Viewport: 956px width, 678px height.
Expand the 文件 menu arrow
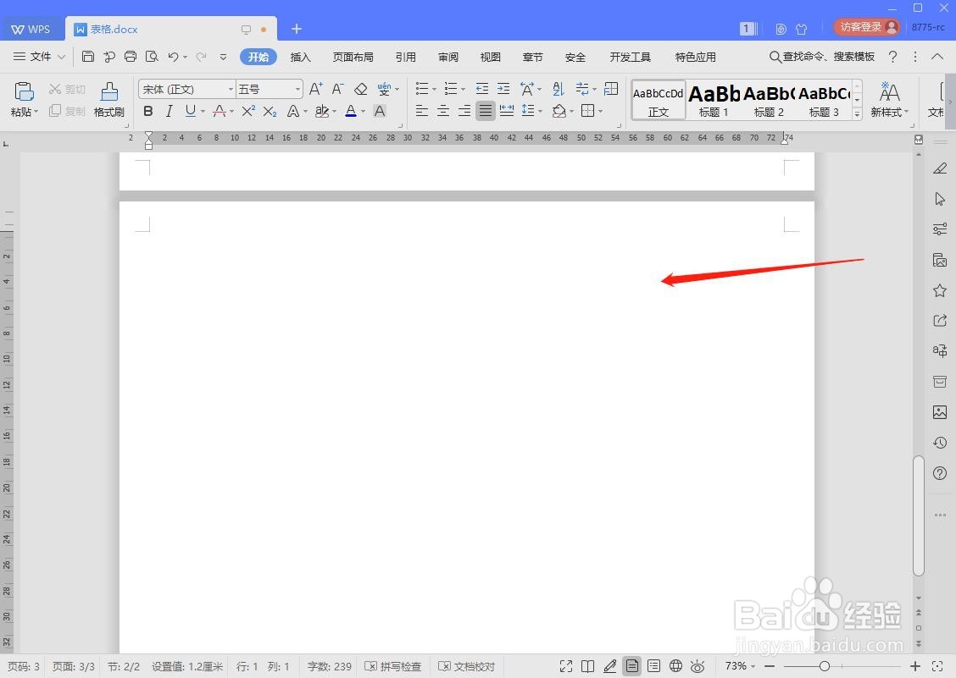[x=61, y=57]
